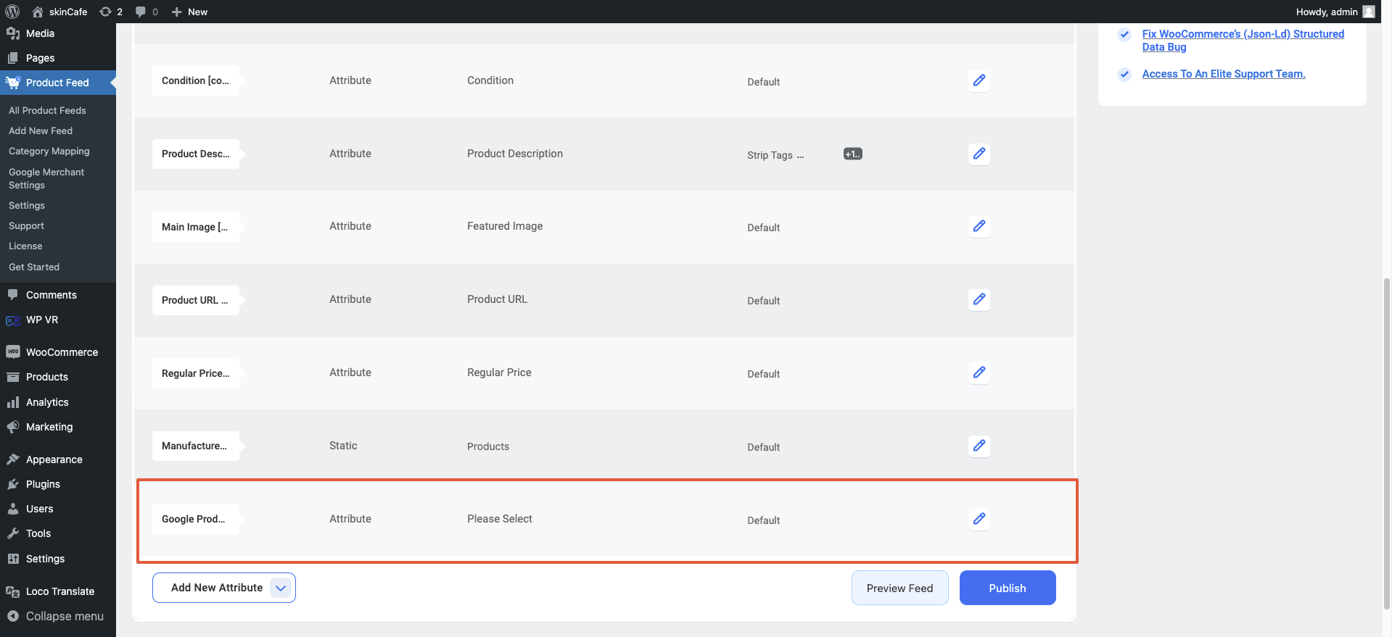Click the New plus item in admin bar
The image size is (1392, 637).
pos(189,12)
